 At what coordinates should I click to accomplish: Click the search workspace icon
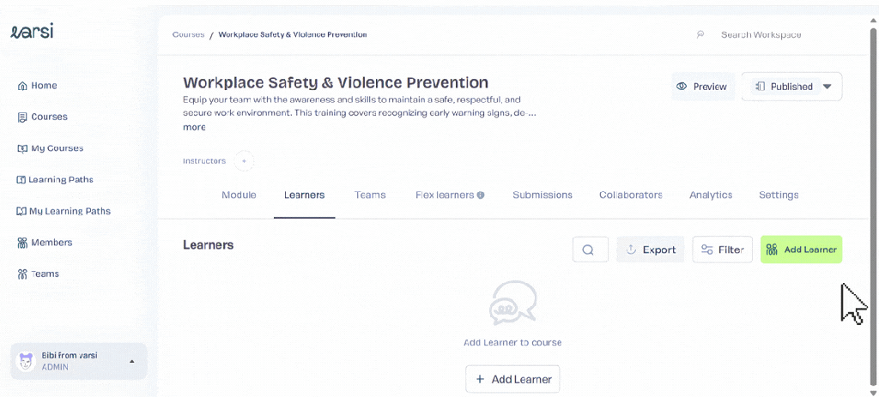pyautogui.click(x=700, y=34)
